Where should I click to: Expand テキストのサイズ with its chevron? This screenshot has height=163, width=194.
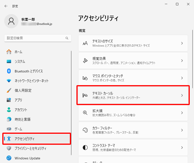182,43
